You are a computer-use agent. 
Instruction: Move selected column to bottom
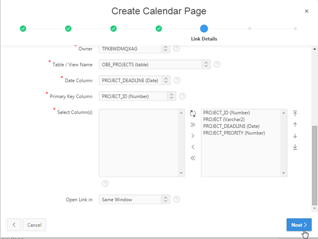point(295,147)
